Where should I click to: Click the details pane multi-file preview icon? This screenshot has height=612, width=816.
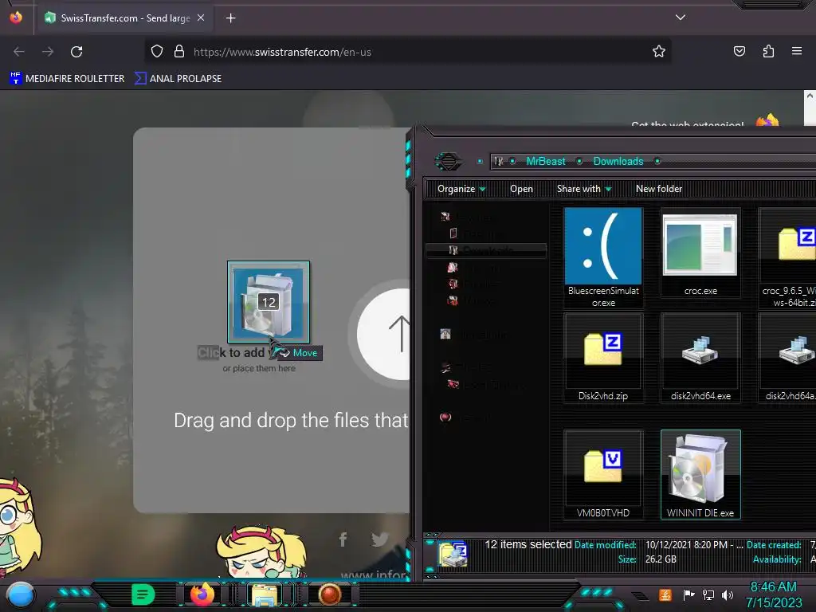453,555
